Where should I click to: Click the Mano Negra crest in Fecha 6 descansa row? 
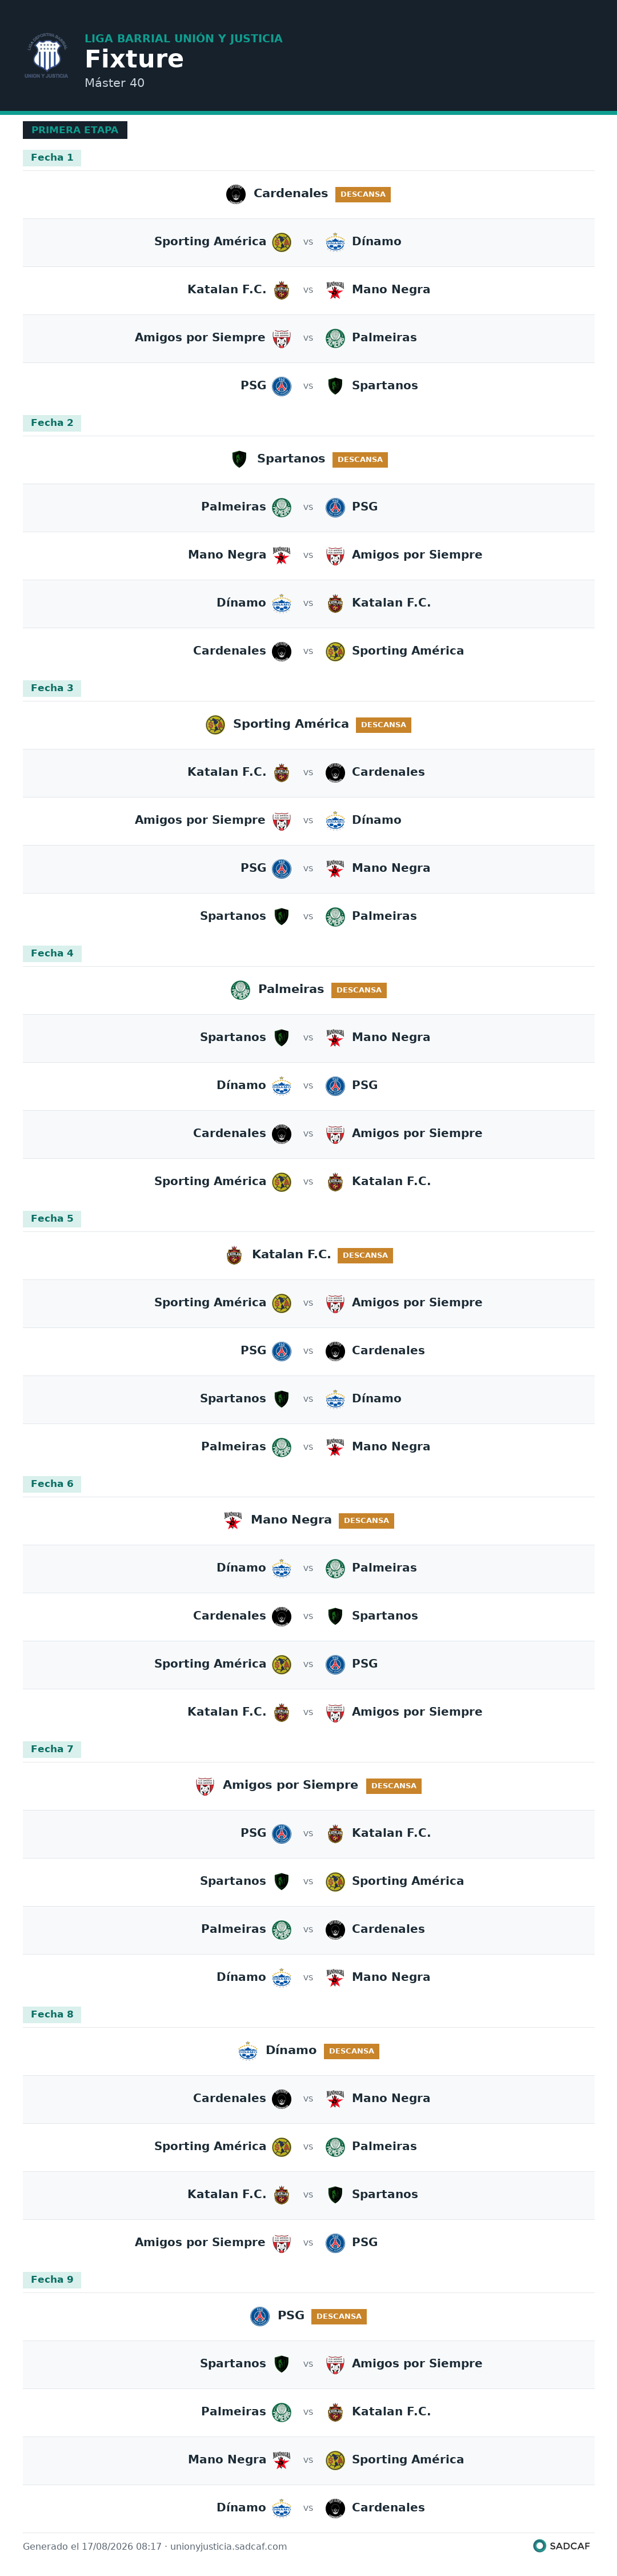click(233, 1520)
